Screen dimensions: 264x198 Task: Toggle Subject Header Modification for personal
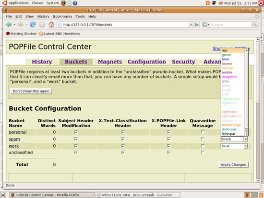76,132
